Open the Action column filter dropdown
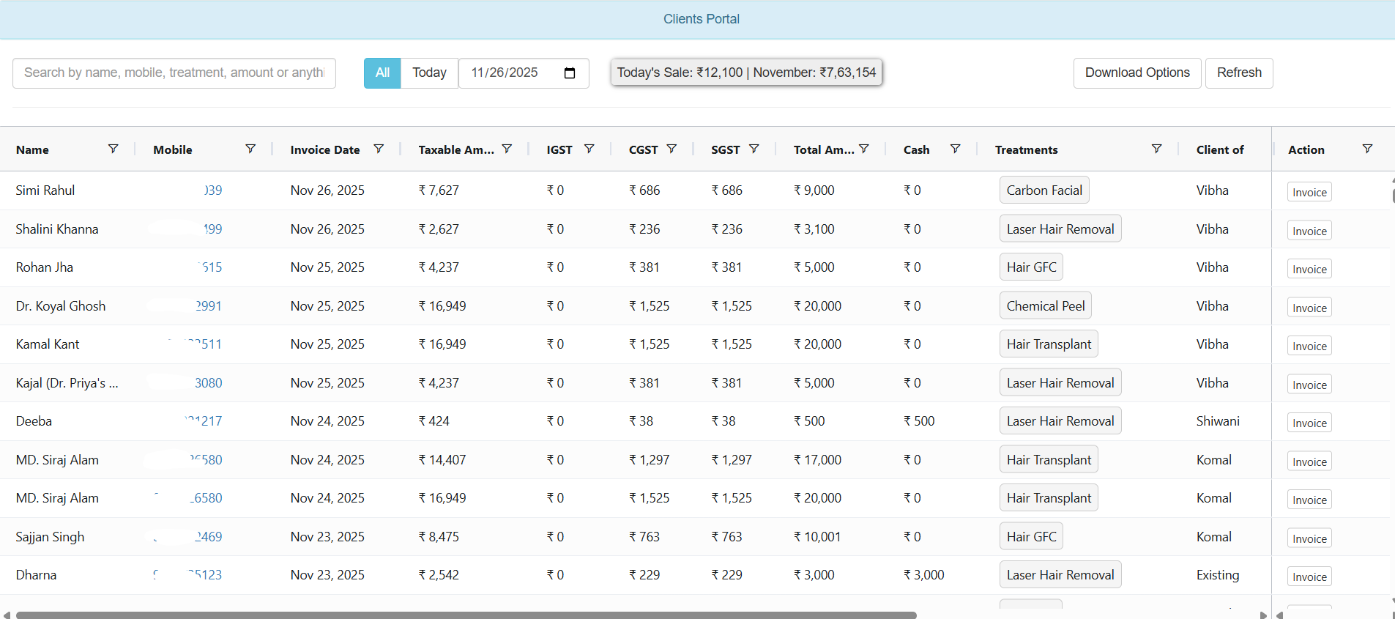The height and width of the screenshot is (619, 1395). (x=1367, y=149)
